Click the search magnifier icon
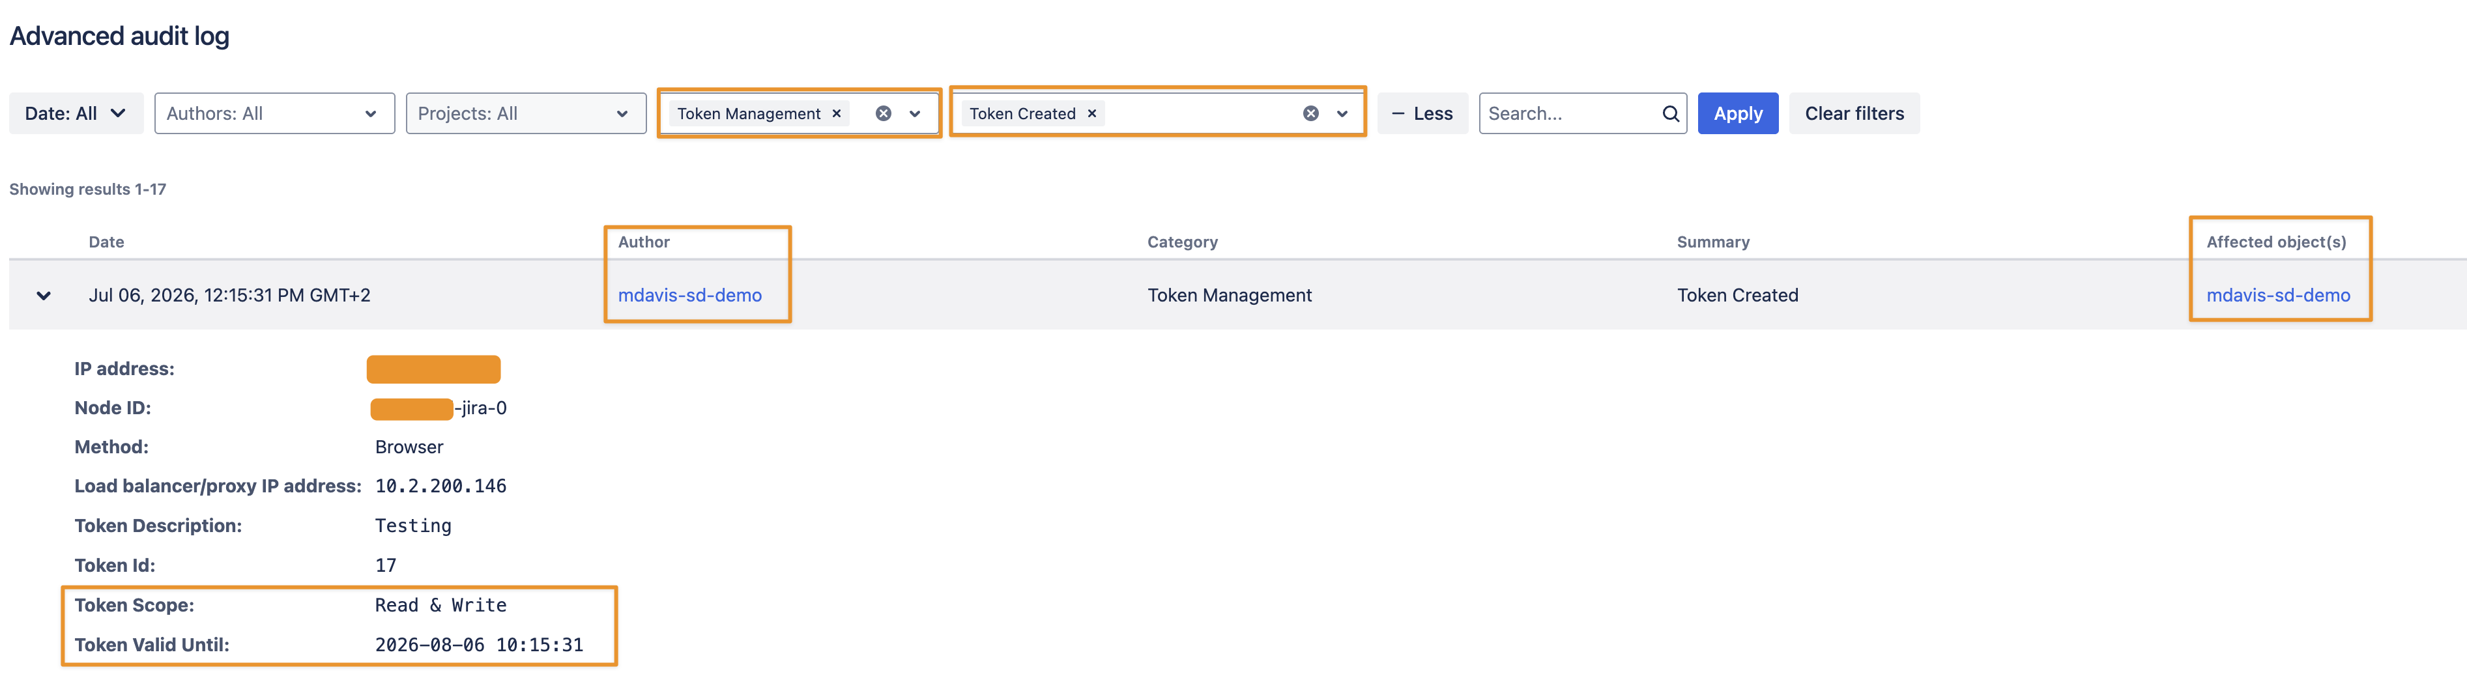 coord(1670,113)
